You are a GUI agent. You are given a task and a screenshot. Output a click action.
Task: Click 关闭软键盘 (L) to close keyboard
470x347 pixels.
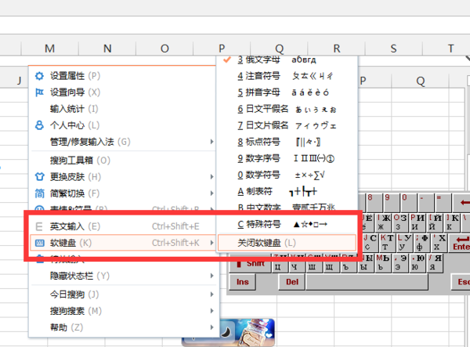(x=287, y=243)
